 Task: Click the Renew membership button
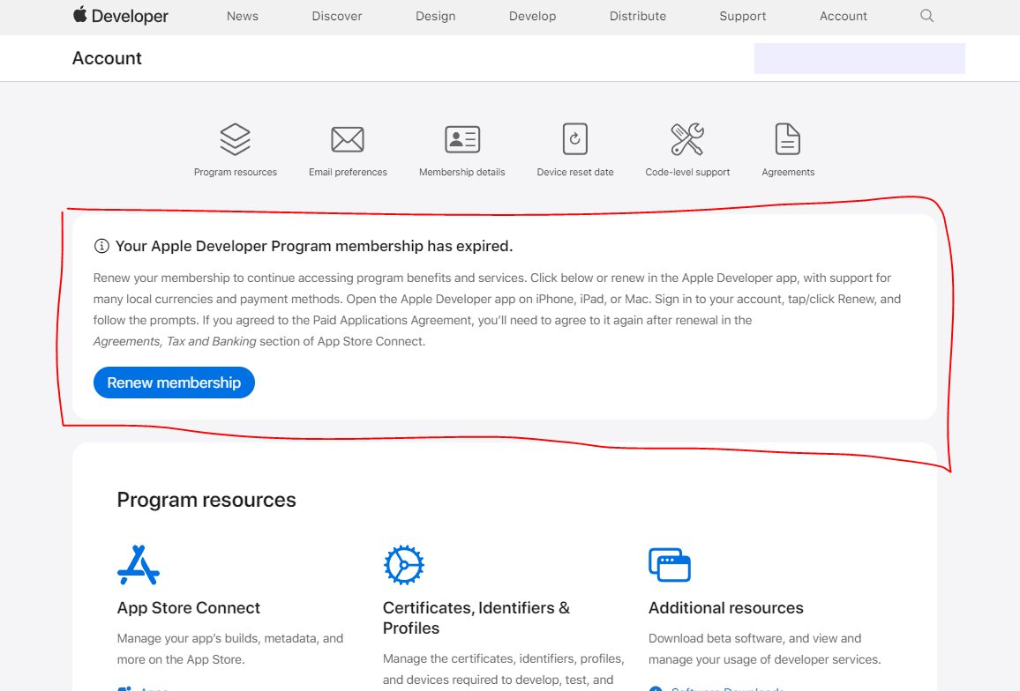[175, 383]
